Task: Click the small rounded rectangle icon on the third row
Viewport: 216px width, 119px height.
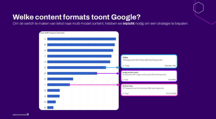Action: coord(45,50)
